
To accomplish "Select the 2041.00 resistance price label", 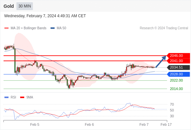I will [178, 61].
